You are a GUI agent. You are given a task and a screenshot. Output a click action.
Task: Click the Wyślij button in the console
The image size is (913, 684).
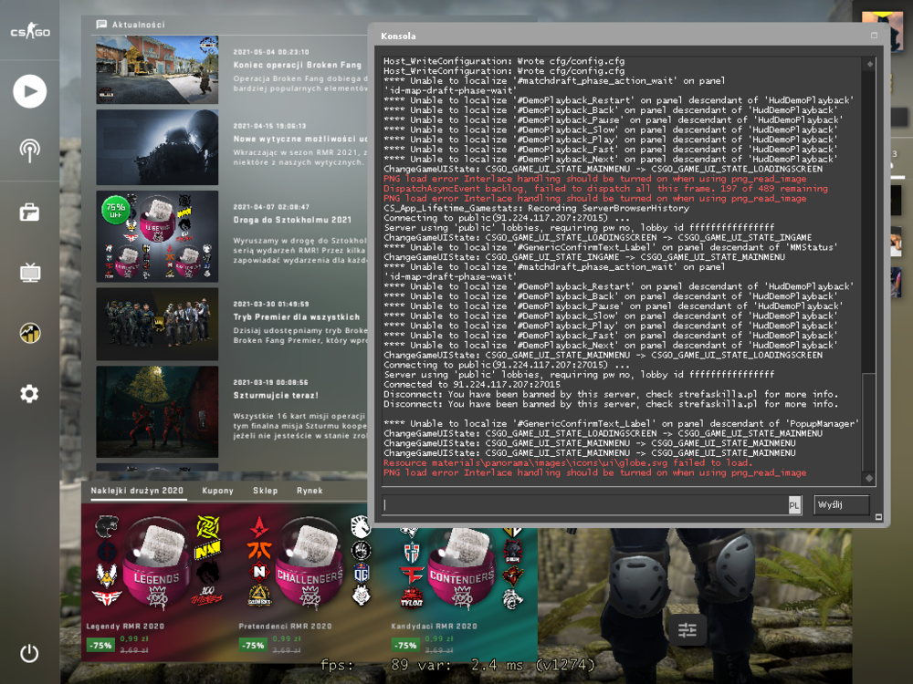[841, 505]
